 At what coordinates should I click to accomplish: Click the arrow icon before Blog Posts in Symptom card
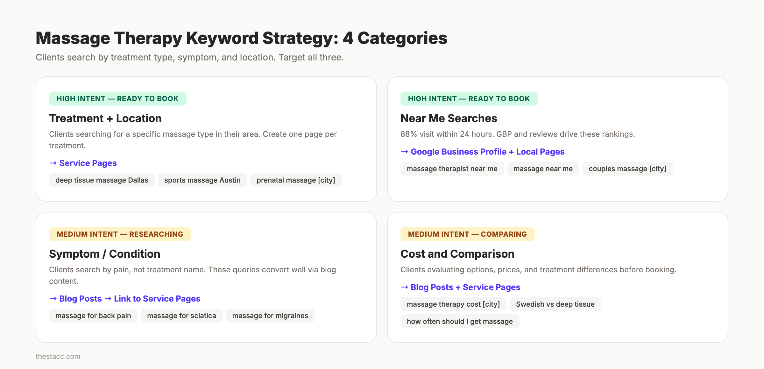53,298
